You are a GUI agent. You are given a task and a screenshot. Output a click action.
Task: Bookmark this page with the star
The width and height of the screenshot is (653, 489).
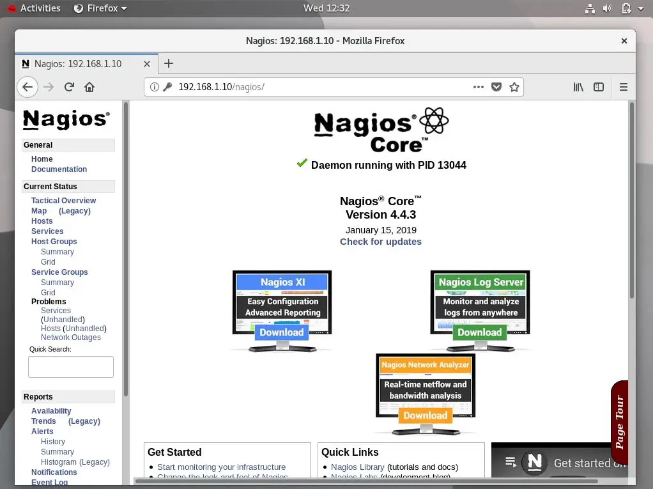tap(514, 87)
